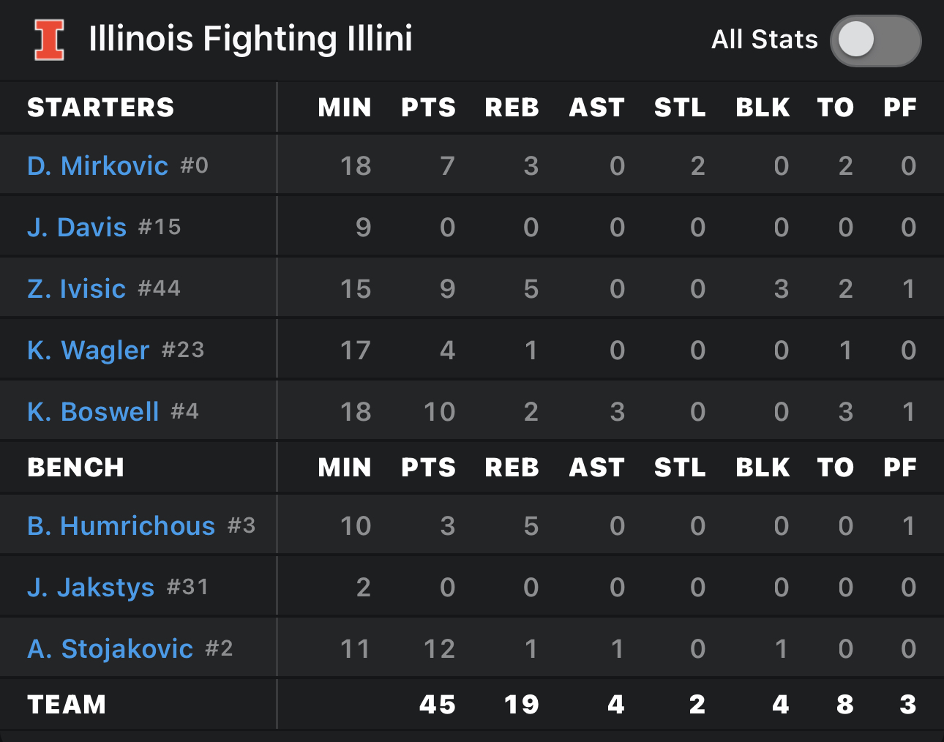This screenshot has width=944, height=742.
Task: Open K. Boswell player profile
Action: point(93,412)
